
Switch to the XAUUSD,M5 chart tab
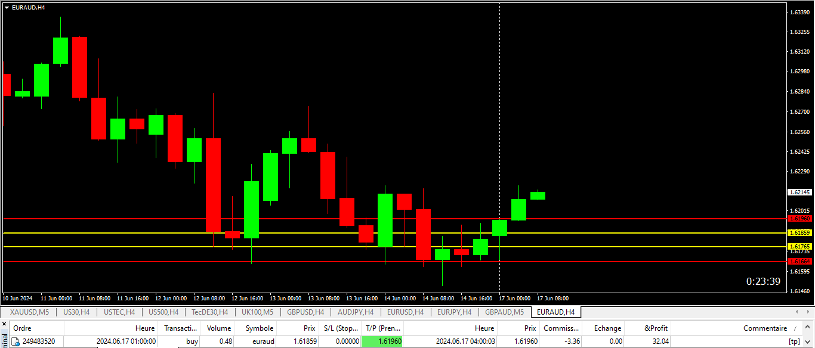[x=29, y=312]
